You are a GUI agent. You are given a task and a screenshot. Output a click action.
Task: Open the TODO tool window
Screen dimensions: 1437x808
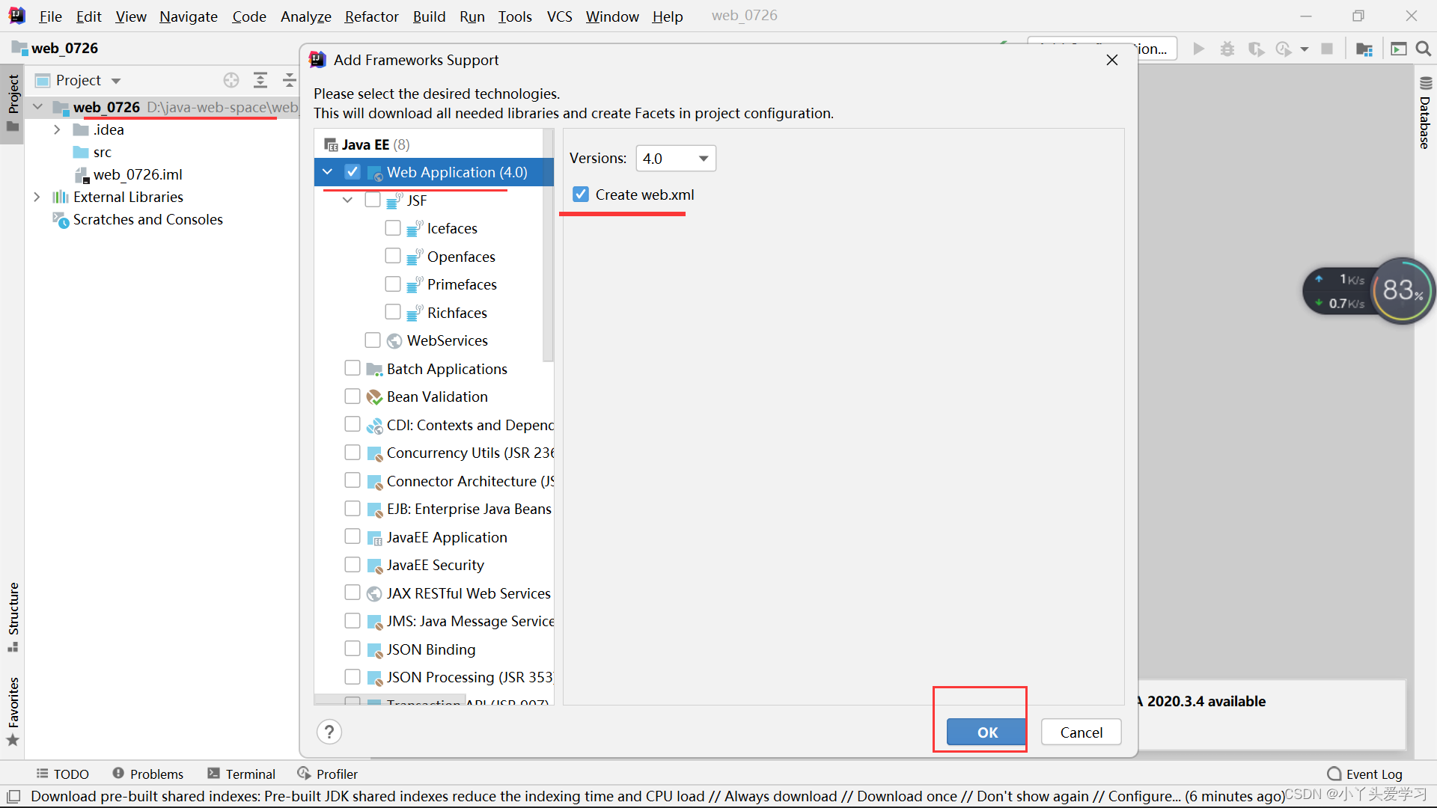63,774
